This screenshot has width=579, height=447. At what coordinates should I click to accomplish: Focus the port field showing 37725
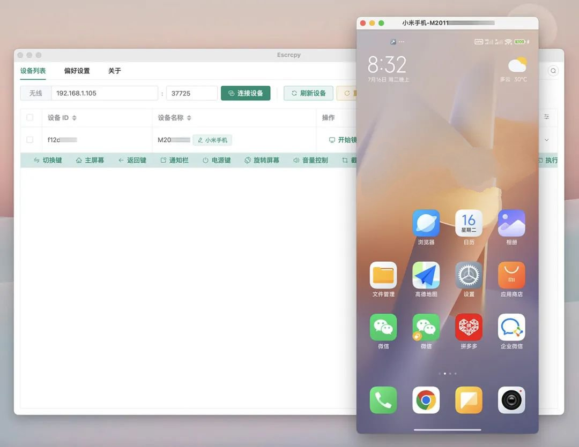coord(192,93)
